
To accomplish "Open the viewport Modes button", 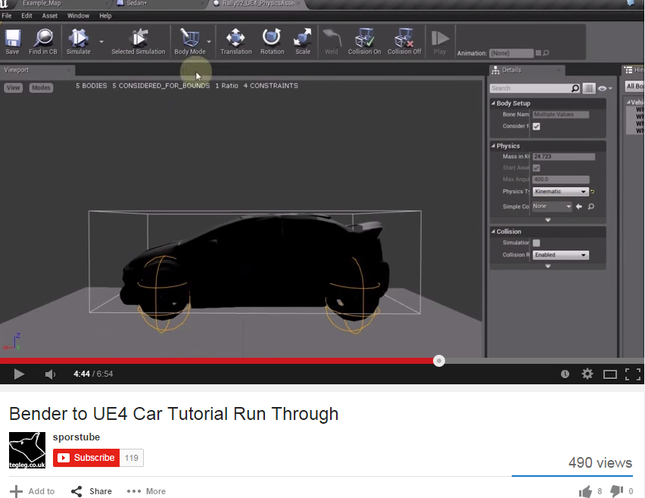I will pos(41,88).
